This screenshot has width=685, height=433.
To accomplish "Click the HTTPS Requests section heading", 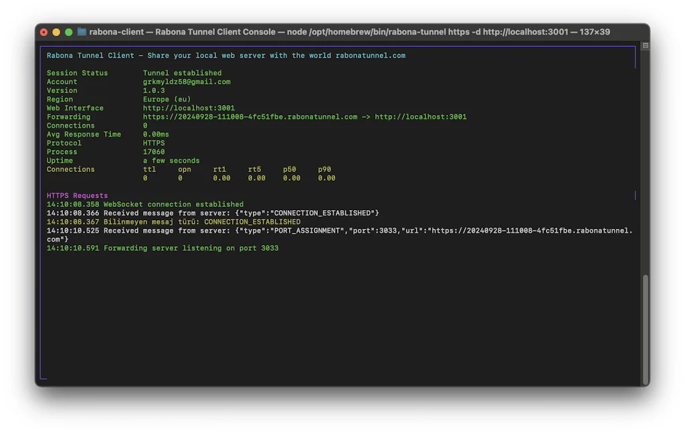I will click(x=77, y=195).
